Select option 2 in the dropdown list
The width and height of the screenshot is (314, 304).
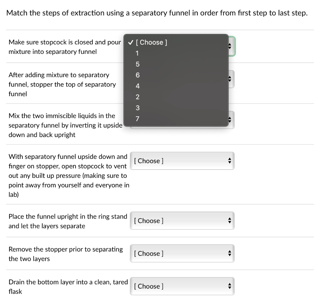click(137, 97)
